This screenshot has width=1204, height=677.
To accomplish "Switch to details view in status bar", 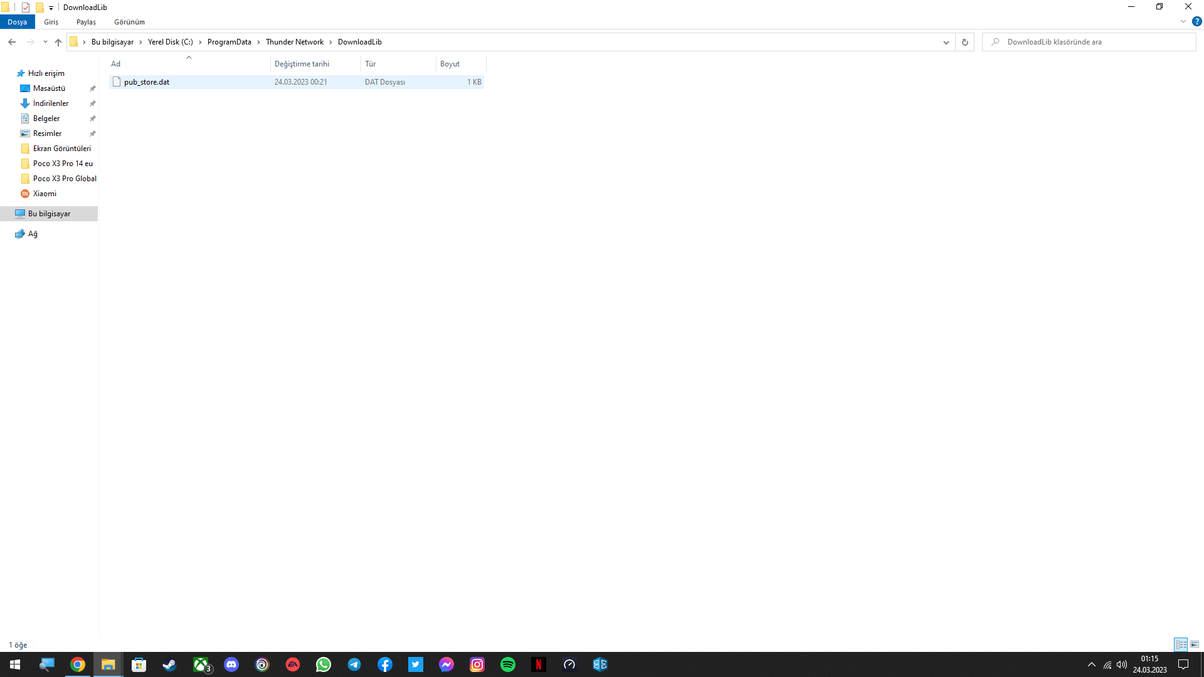I will tap(1181, 644).
